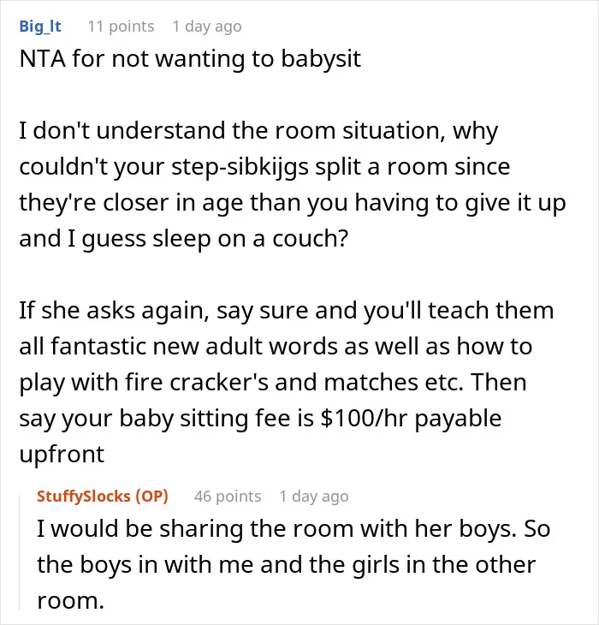Click the 46 points score label
This screenshot has width=599, height=625.
coord(228,497)
